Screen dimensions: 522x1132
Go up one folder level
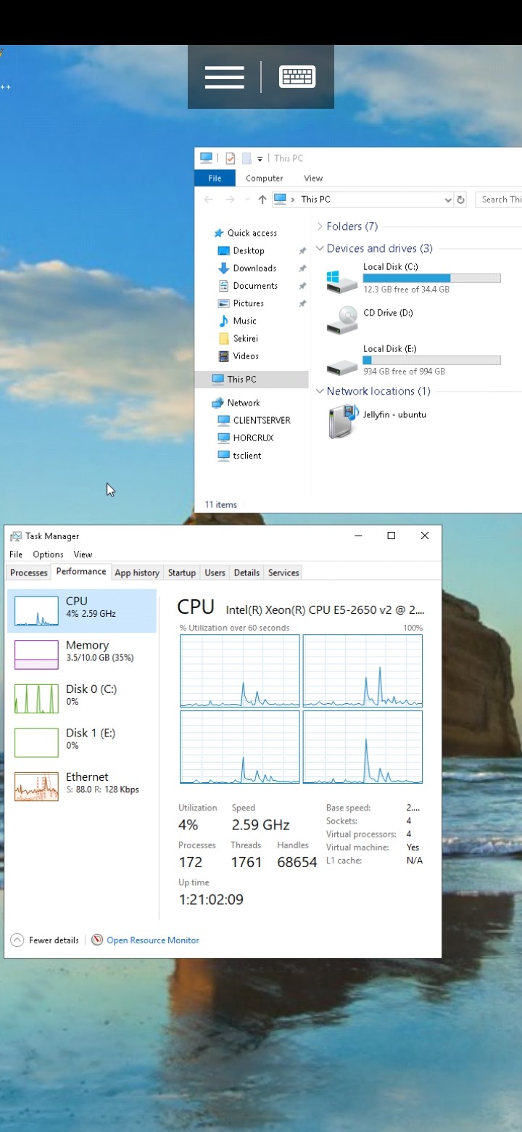[x=262, y=200]
